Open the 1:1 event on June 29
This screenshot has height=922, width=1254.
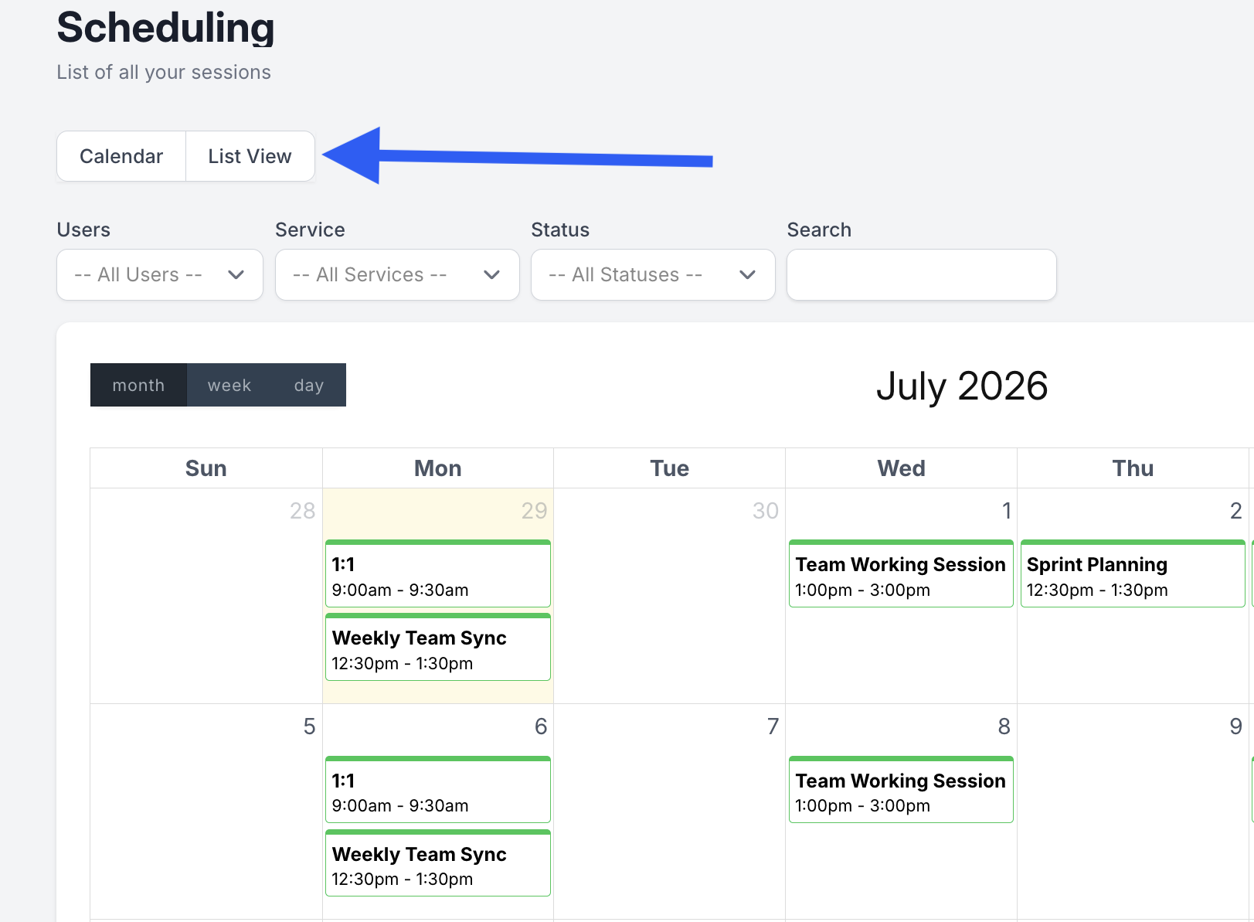(438, 573)
